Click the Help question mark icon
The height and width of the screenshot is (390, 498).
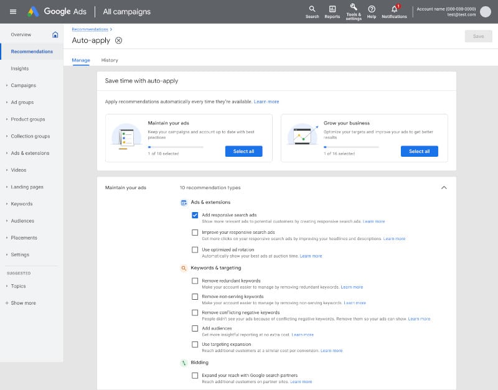(x=372, y=9)
